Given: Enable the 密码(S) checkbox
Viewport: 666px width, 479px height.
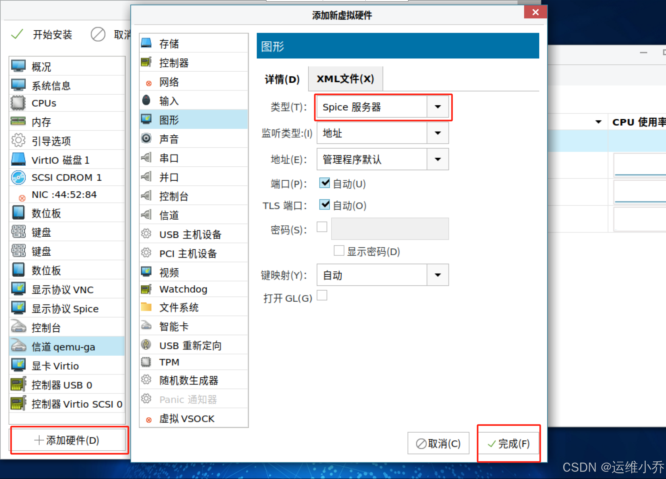Looking at the screenshot, I should click(x=322, y=227).
